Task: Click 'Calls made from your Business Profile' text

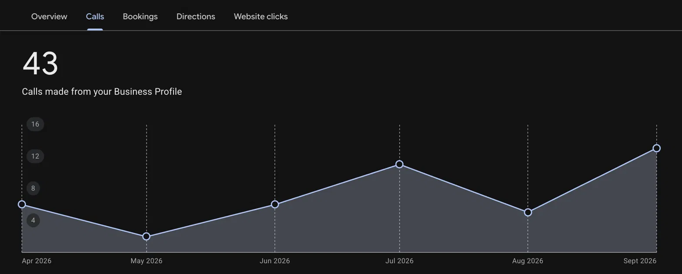Action: click(102, 92)
